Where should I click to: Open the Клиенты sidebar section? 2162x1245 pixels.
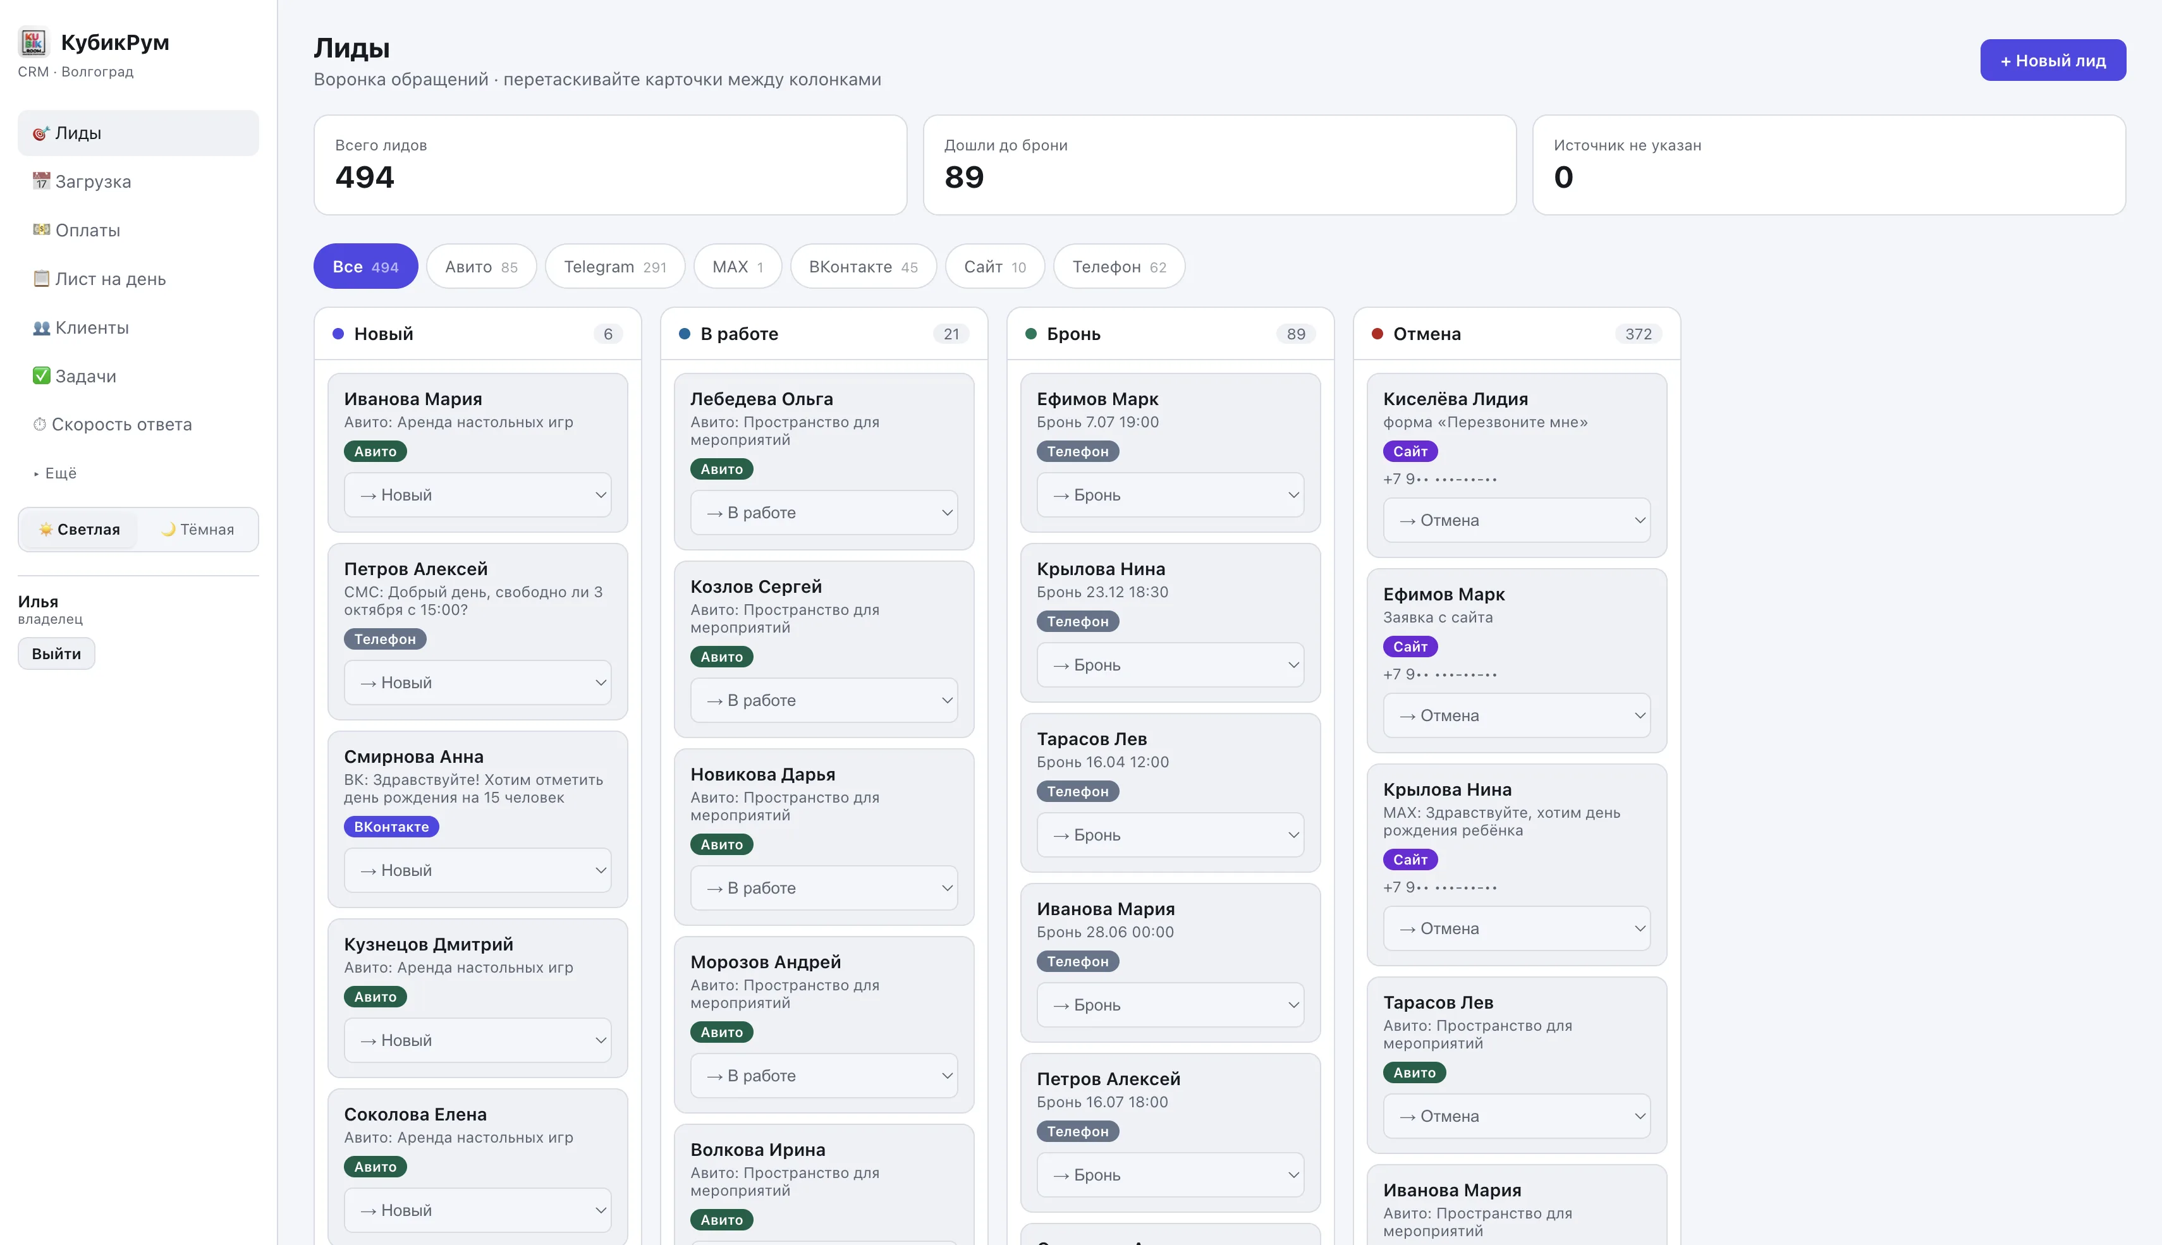pyautogui.click(x=138, y=327)
